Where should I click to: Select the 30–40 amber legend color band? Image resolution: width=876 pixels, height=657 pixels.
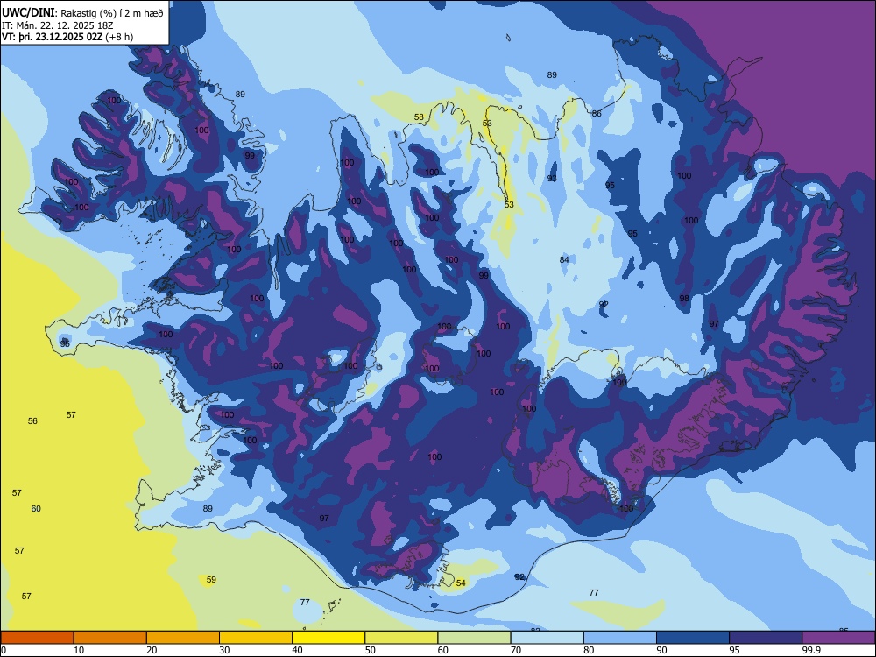tap(256, 638)
